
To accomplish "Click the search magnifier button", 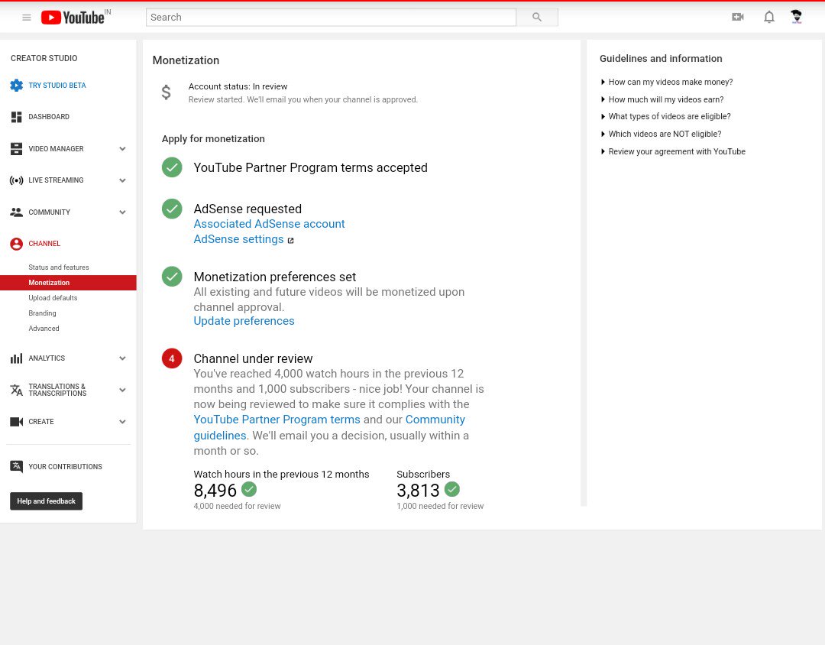I will coord(537,18).
